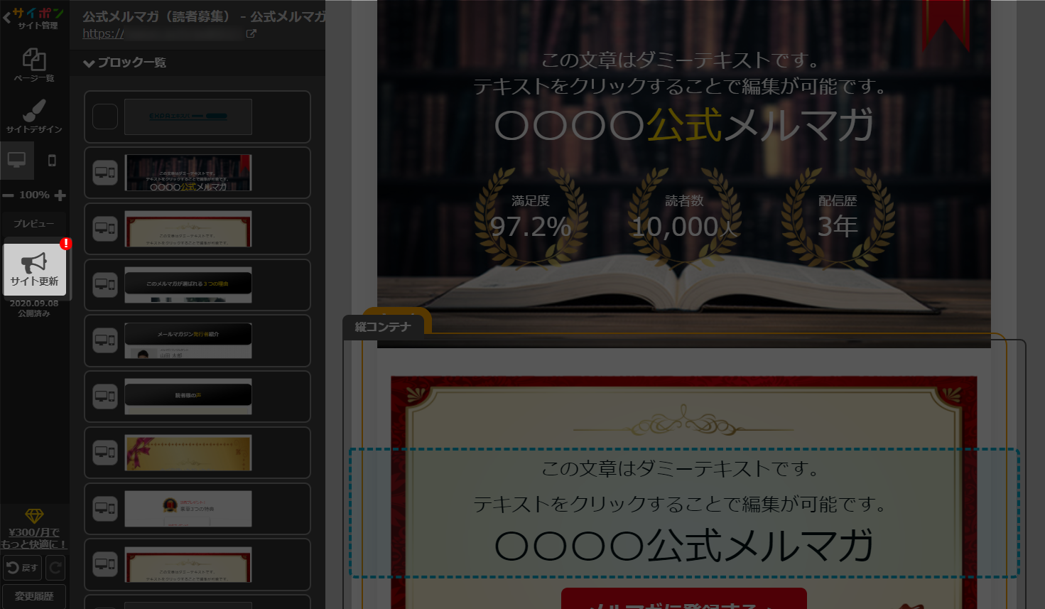Toggle device visibility for 3つの理由 block

click(105, 285)
